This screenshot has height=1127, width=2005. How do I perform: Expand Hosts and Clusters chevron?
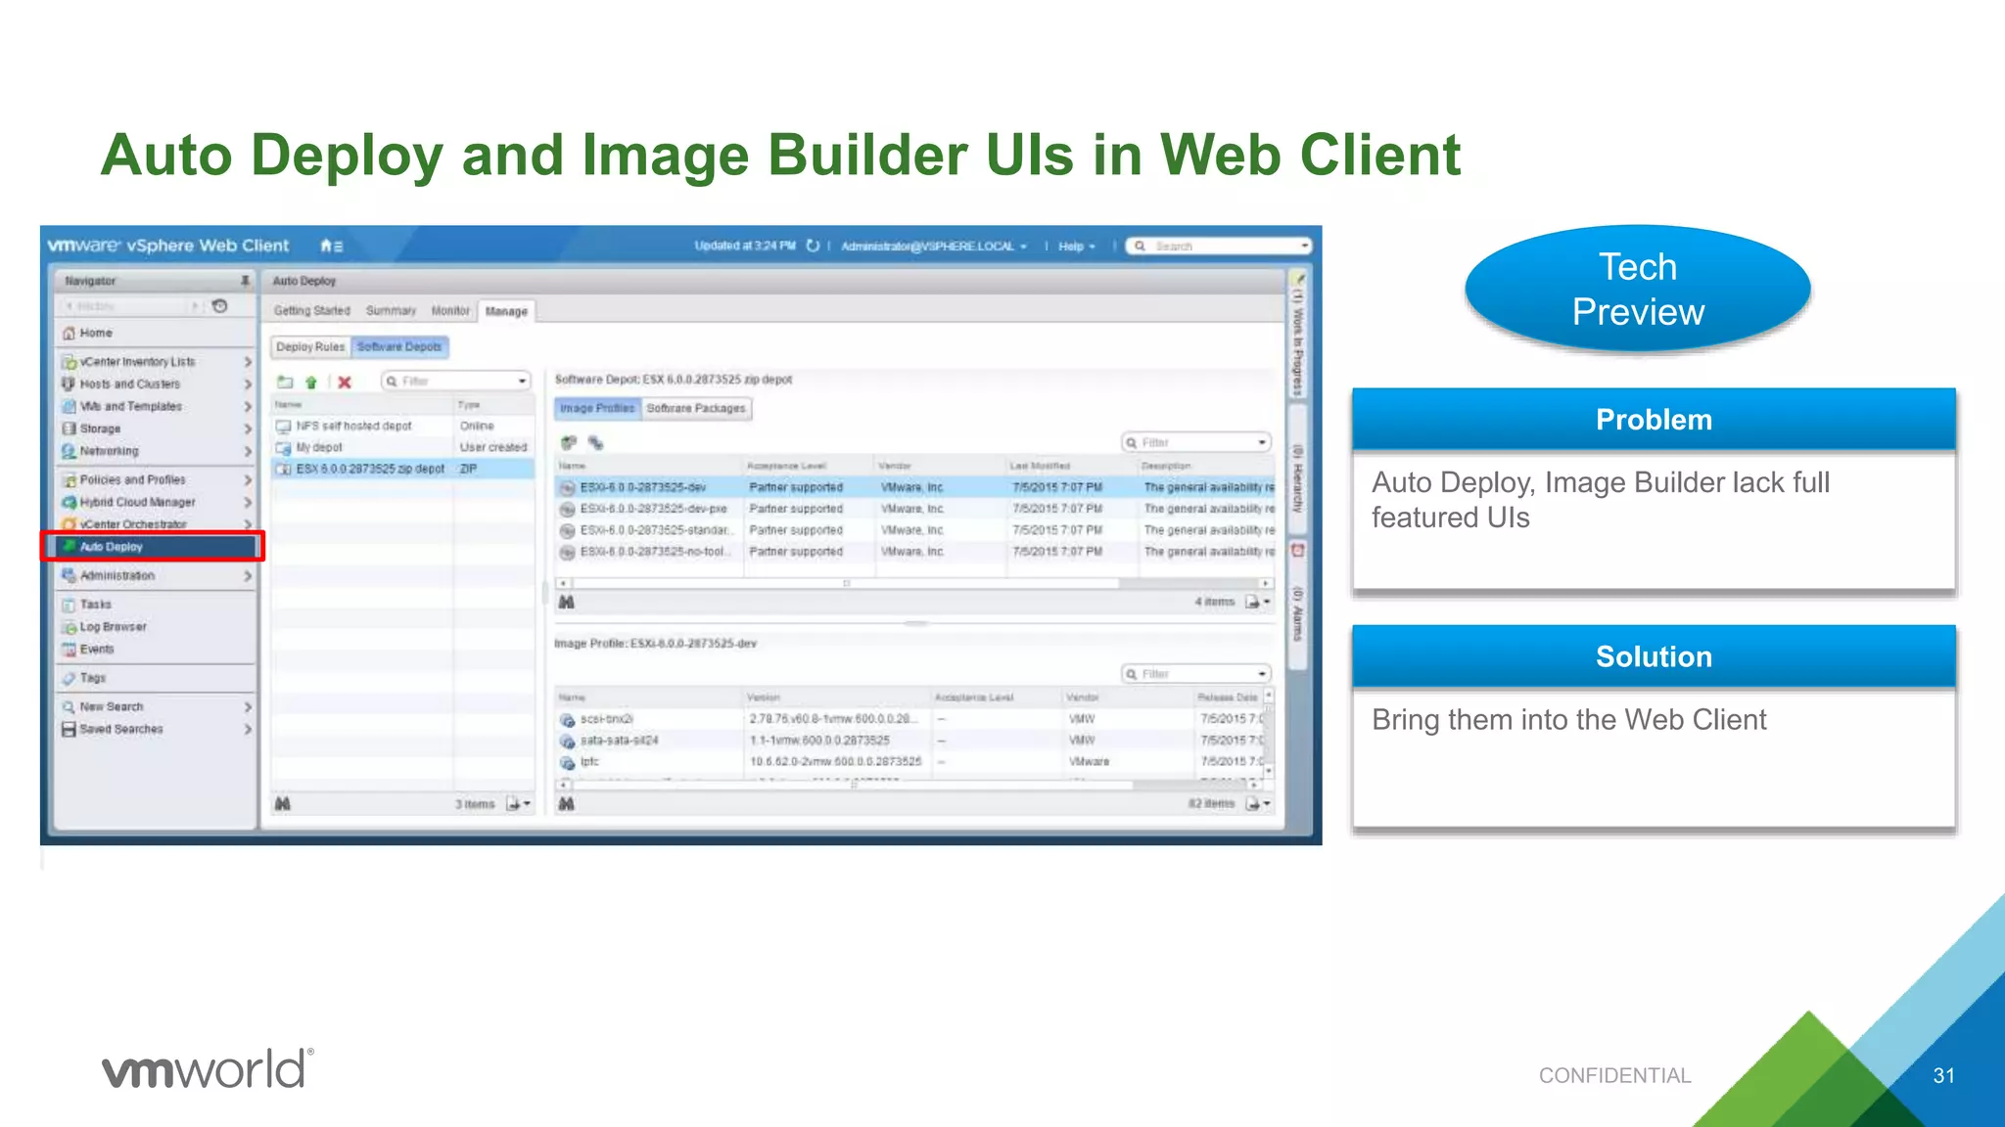coord(248,384)
